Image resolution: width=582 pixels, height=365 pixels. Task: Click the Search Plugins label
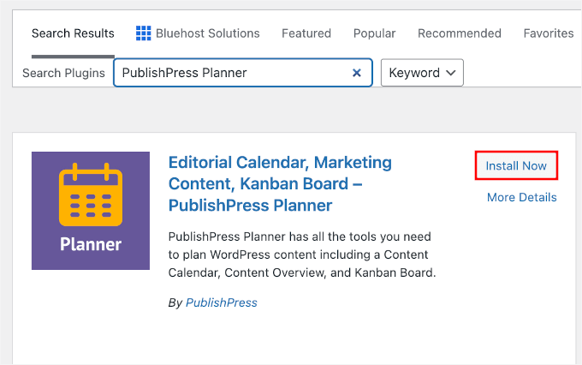[x=63, y=73]
